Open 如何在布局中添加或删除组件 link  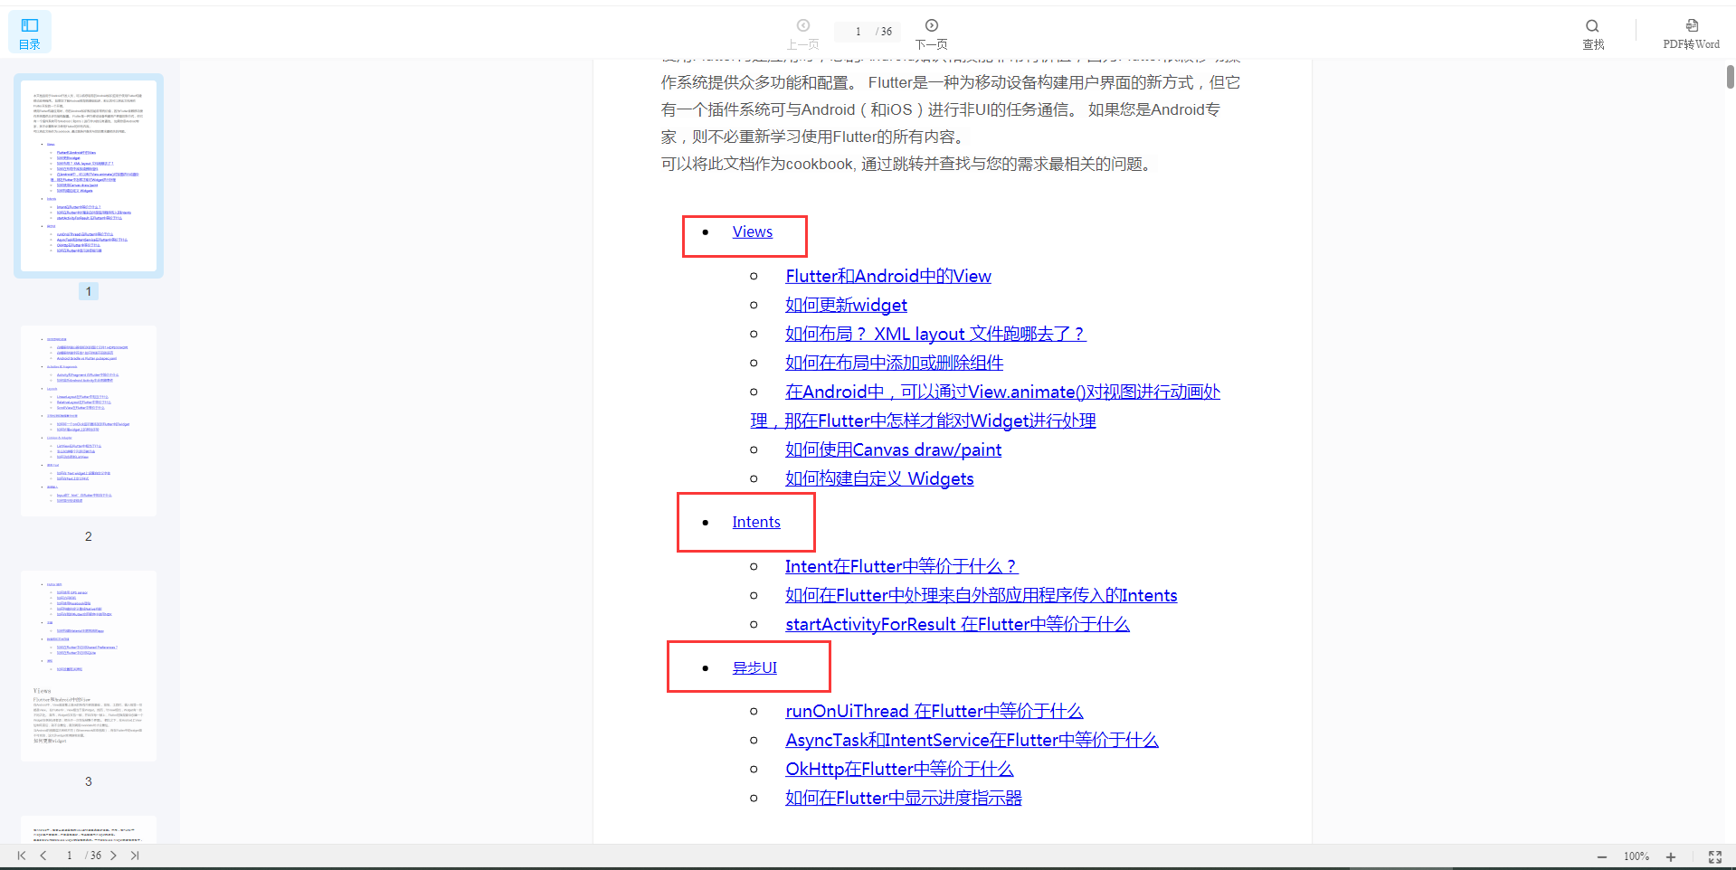pyautogui.click(x=894, y=364)
